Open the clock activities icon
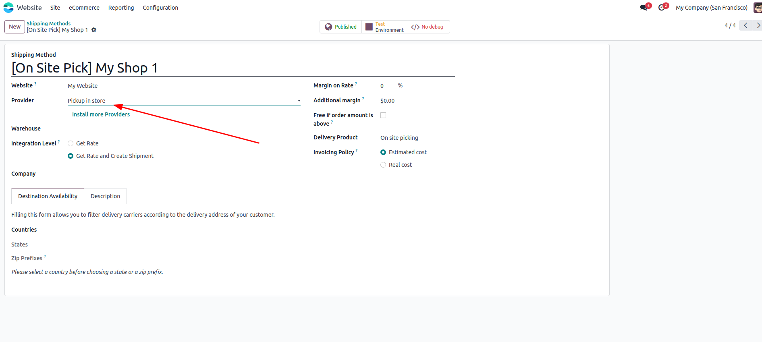Image resolution: width=762 pixels, height=342 pixels. coord(661,8)
